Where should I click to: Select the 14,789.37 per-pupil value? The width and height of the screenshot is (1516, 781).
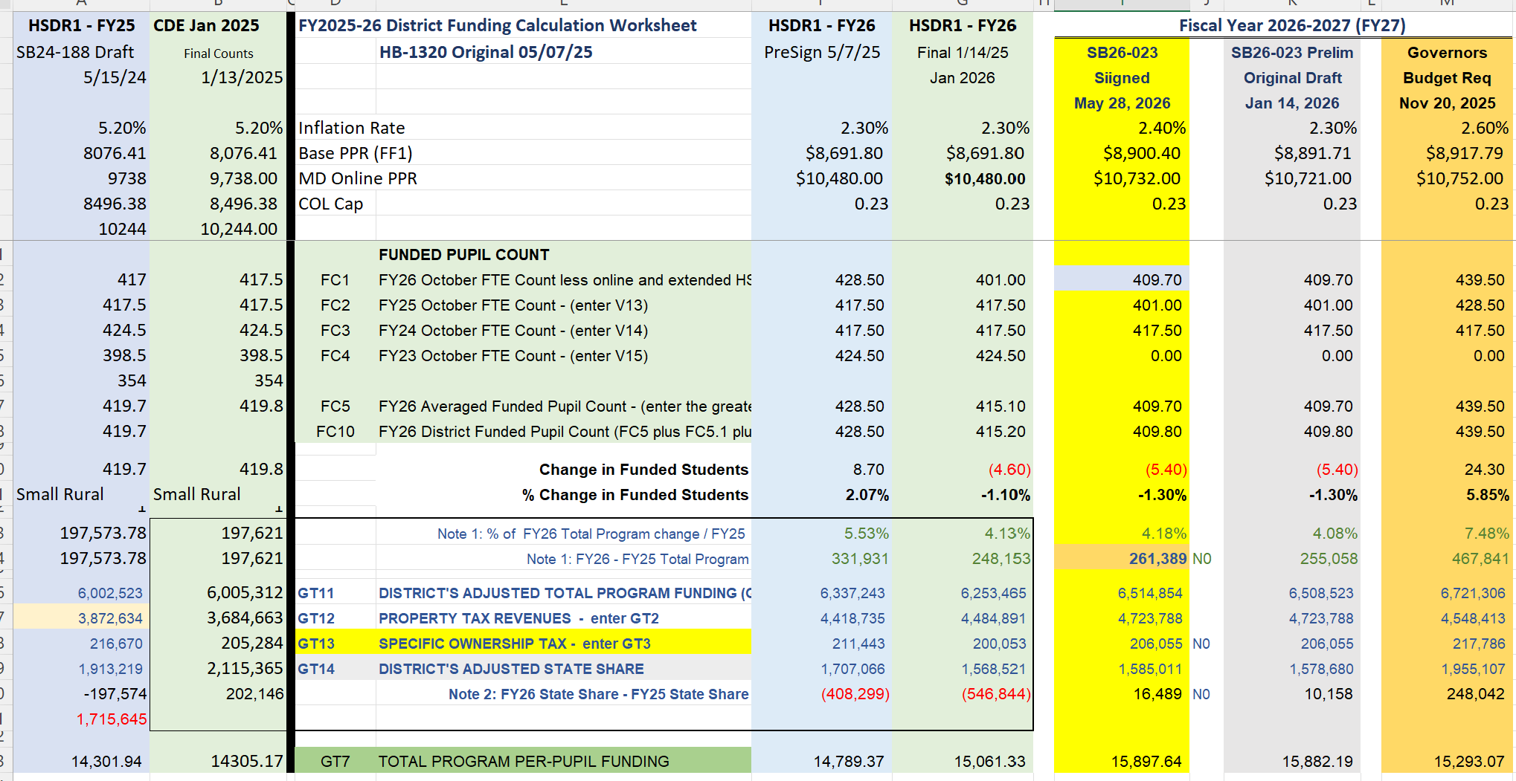pyautogui.click(x=849, y=761)
